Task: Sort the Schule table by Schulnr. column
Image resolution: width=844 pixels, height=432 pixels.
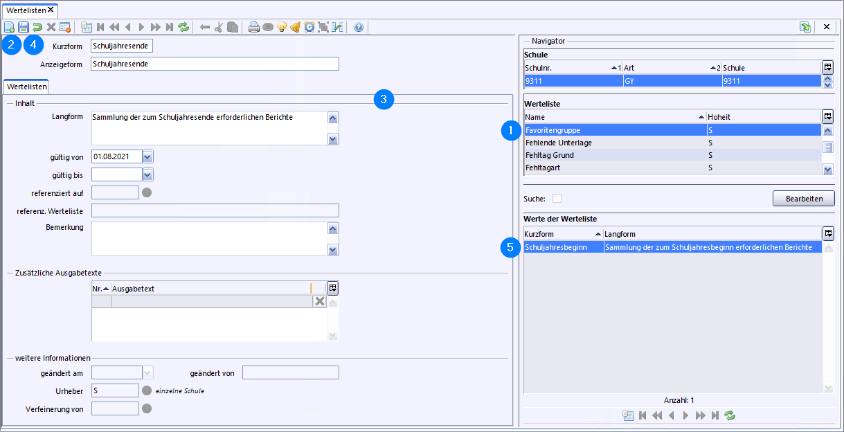Action: [x=573, y=68]
